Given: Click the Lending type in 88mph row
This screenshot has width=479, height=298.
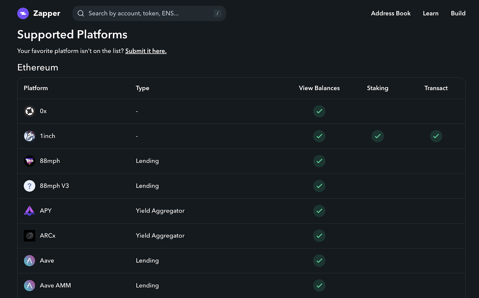Looking at the screenshot, I should (x=147, y=161).
